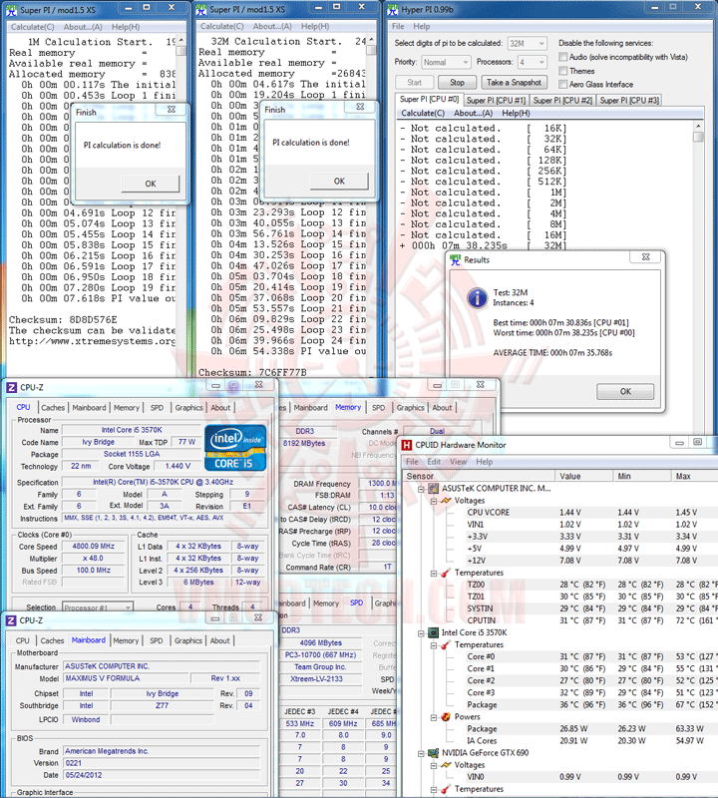Click the Checksum: 8D8D576E line
This screenshot has height=798, width=718.
click(x=63, y=320)
